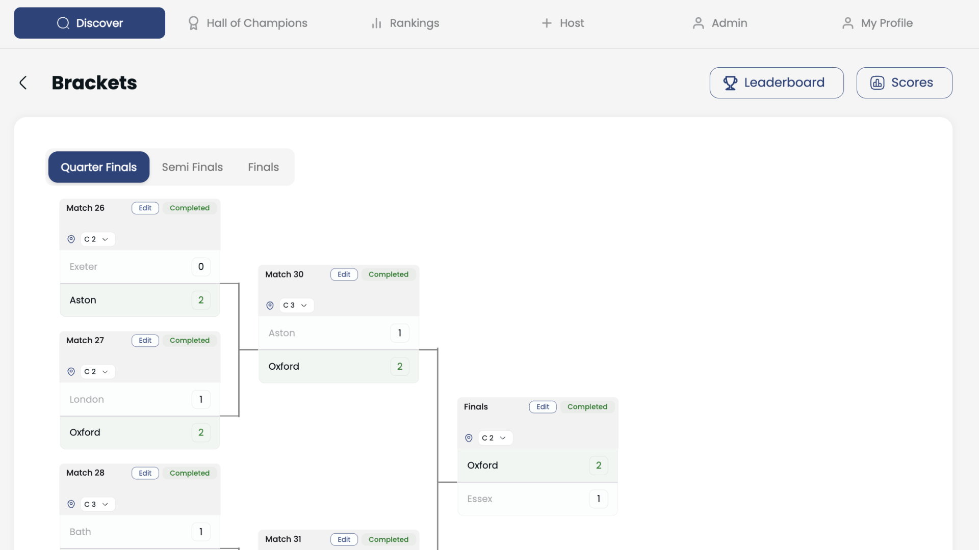Open Hall of Champions page
The width and height of the screenshot is (979, 550).
tap(247, 23)
